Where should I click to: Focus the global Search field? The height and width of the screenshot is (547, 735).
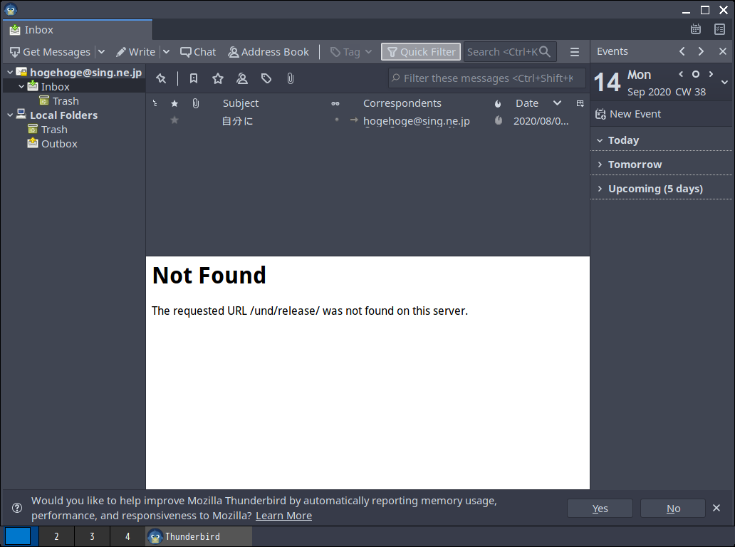[509, 51]
